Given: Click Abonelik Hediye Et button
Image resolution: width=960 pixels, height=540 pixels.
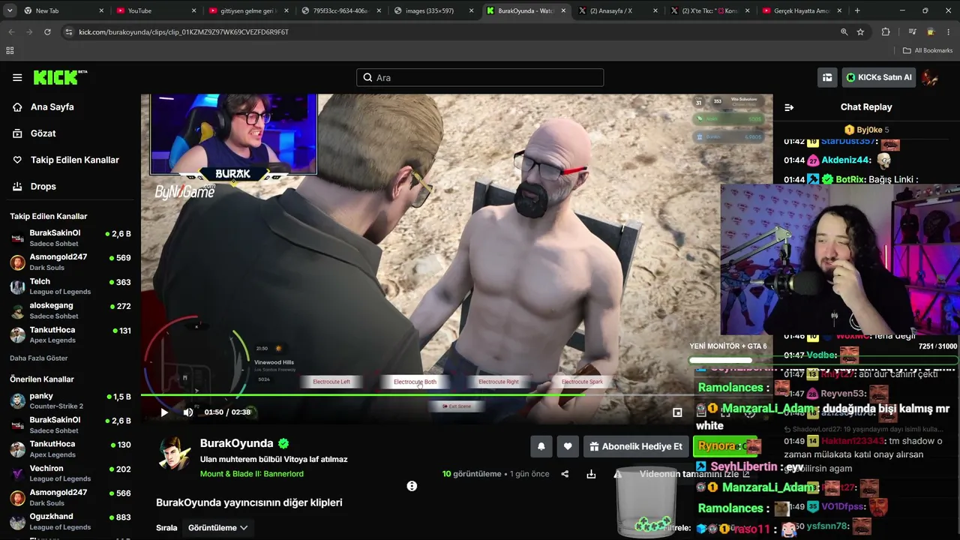Looking at the screenshot, I should (x=636, y=446).
